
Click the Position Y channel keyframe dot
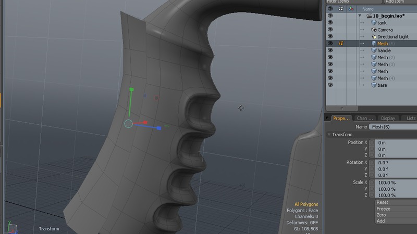[x=372, y=149]
